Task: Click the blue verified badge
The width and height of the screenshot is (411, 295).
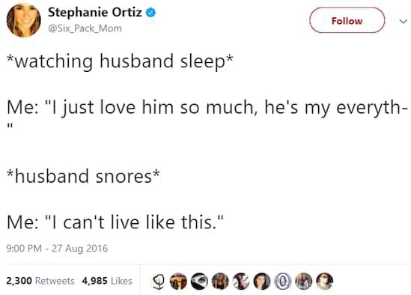Action: pyautogui.click(x=150, y=12)
